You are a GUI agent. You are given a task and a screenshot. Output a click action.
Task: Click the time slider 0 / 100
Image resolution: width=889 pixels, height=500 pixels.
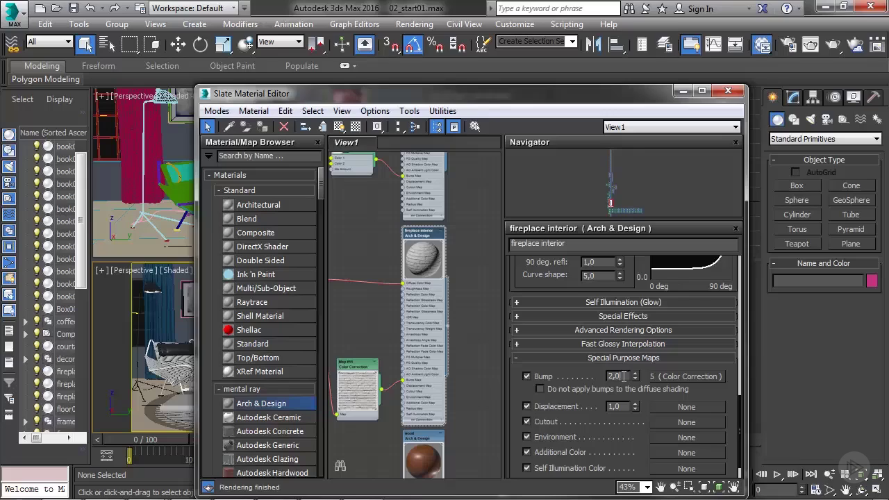145,440
